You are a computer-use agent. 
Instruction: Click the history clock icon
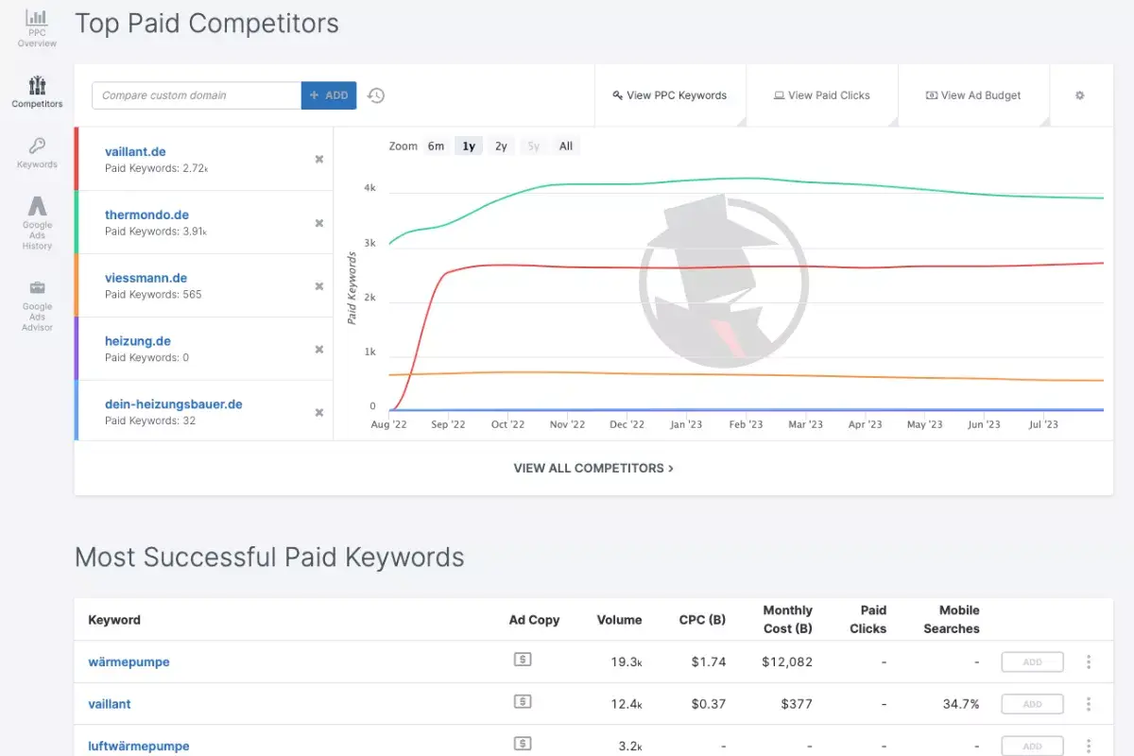376,95
